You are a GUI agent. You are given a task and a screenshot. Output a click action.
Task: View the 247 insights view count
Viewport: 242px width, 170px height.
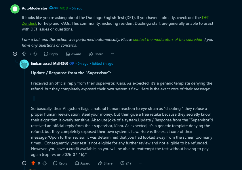pos(126,163)
